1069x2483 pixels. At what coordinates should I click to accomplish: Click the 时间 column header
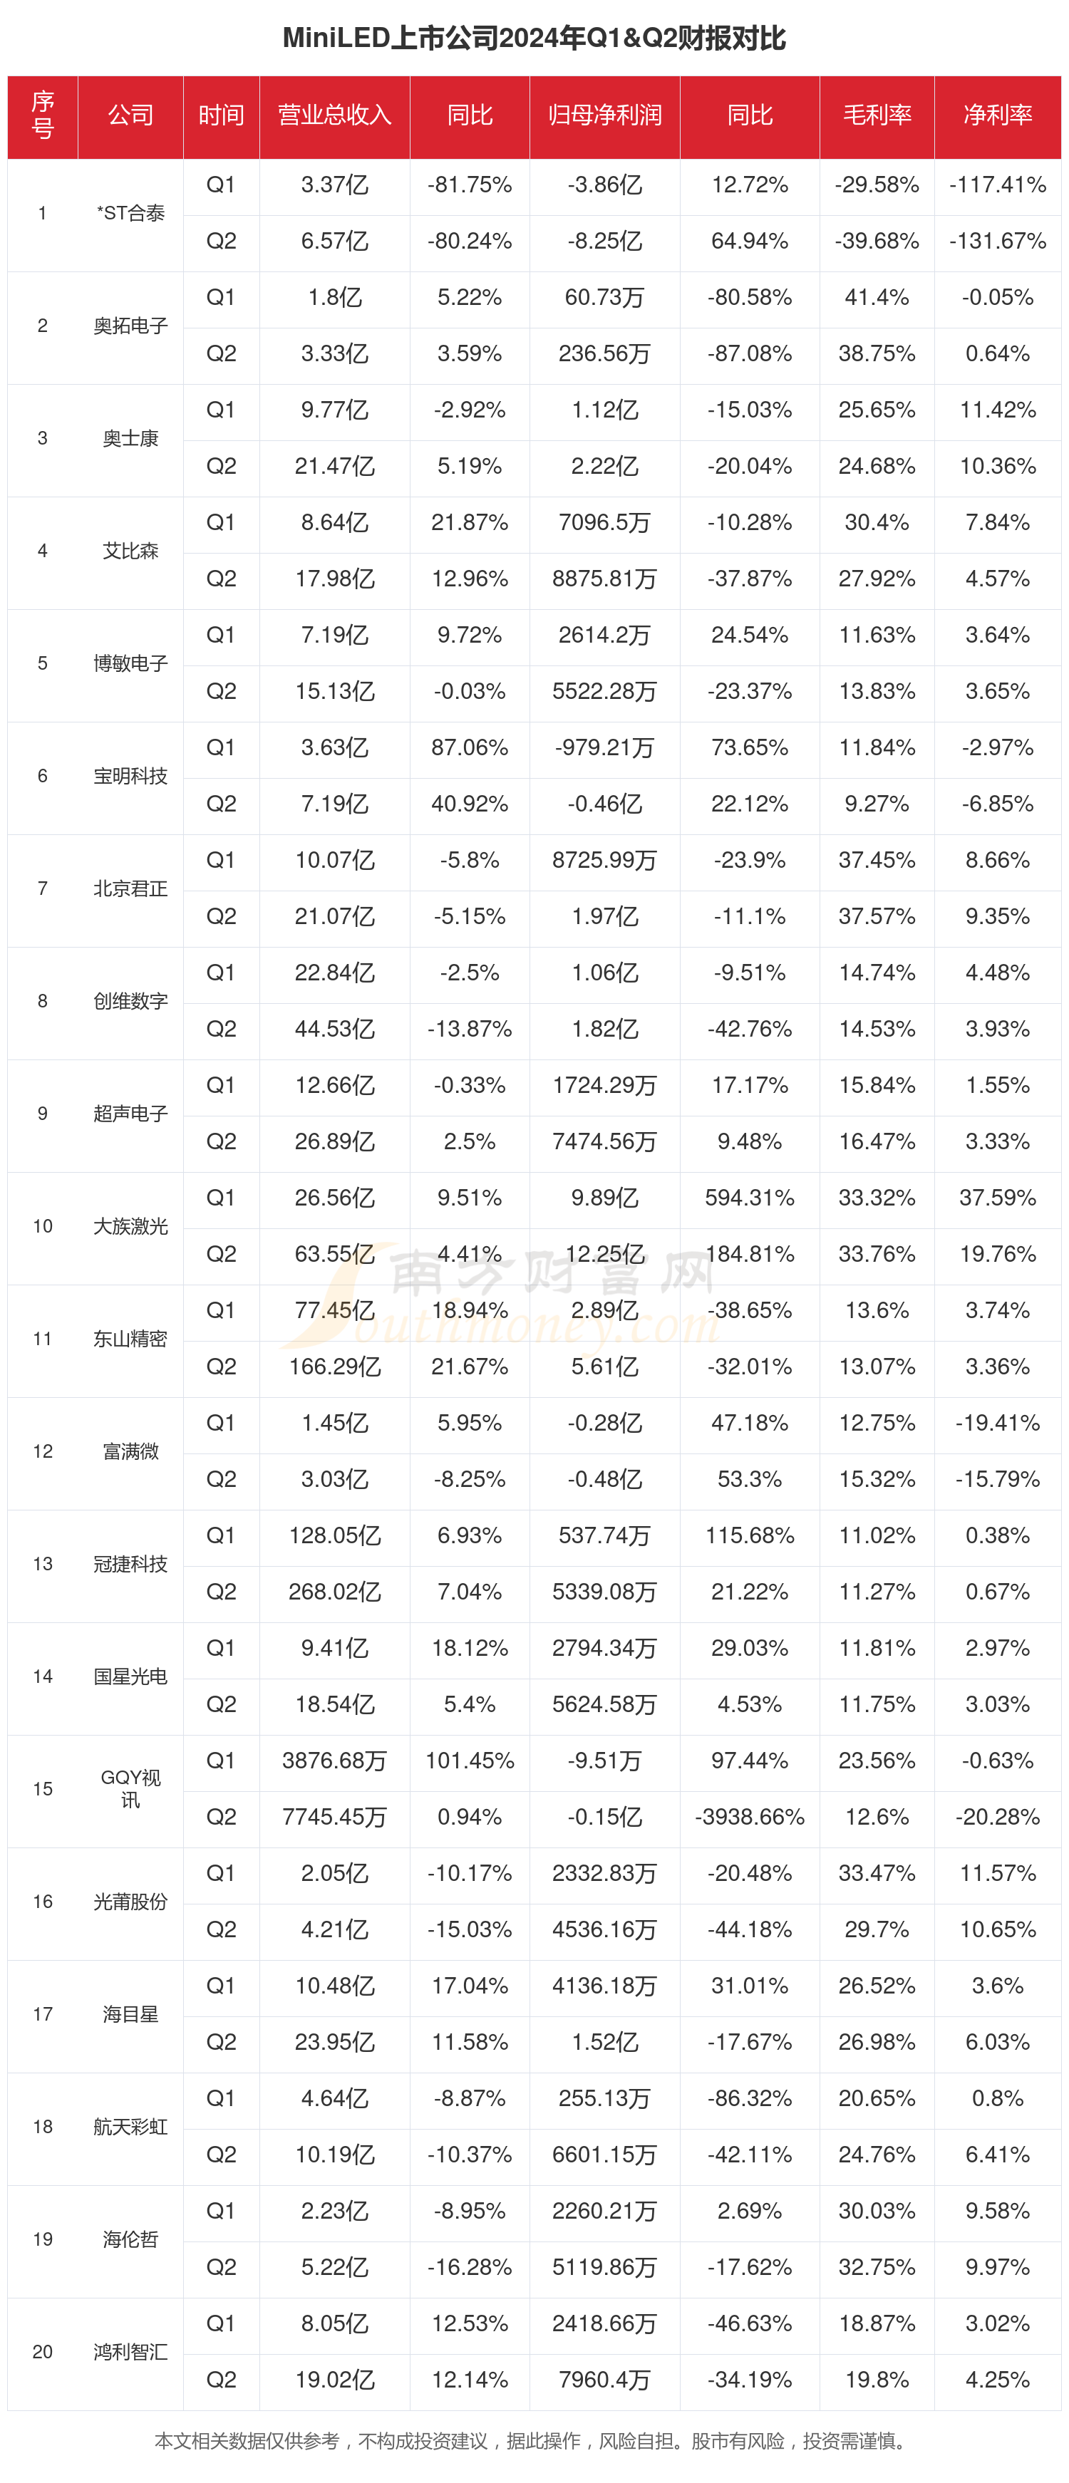221,115
